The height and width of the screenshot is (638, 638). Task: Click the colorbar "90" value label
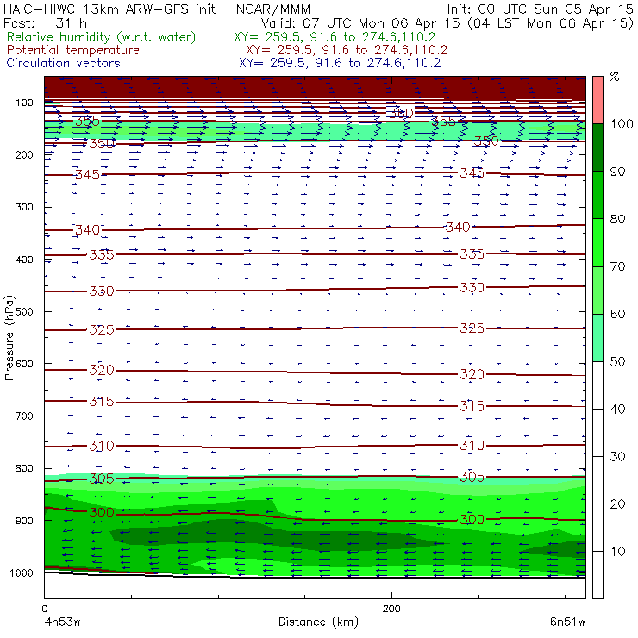617,172
